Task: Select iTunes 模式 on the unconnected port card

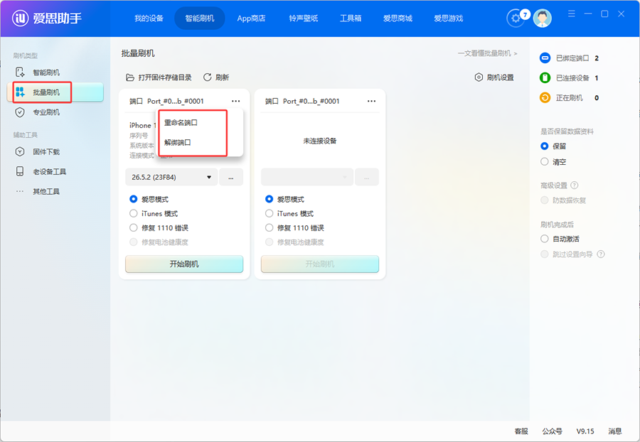Action: [x=269, y=213]
